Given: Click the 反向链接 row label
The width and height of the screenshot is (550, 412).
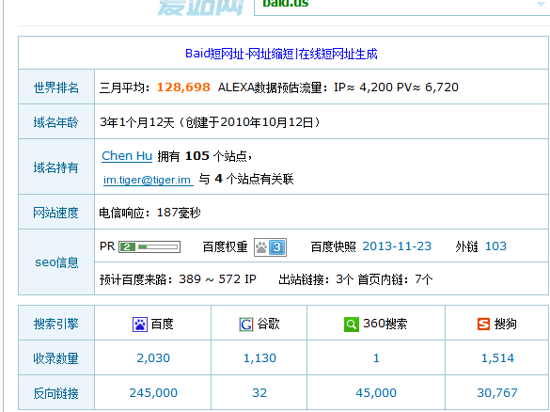Looking at the screenshot, I should click(56, 393).
